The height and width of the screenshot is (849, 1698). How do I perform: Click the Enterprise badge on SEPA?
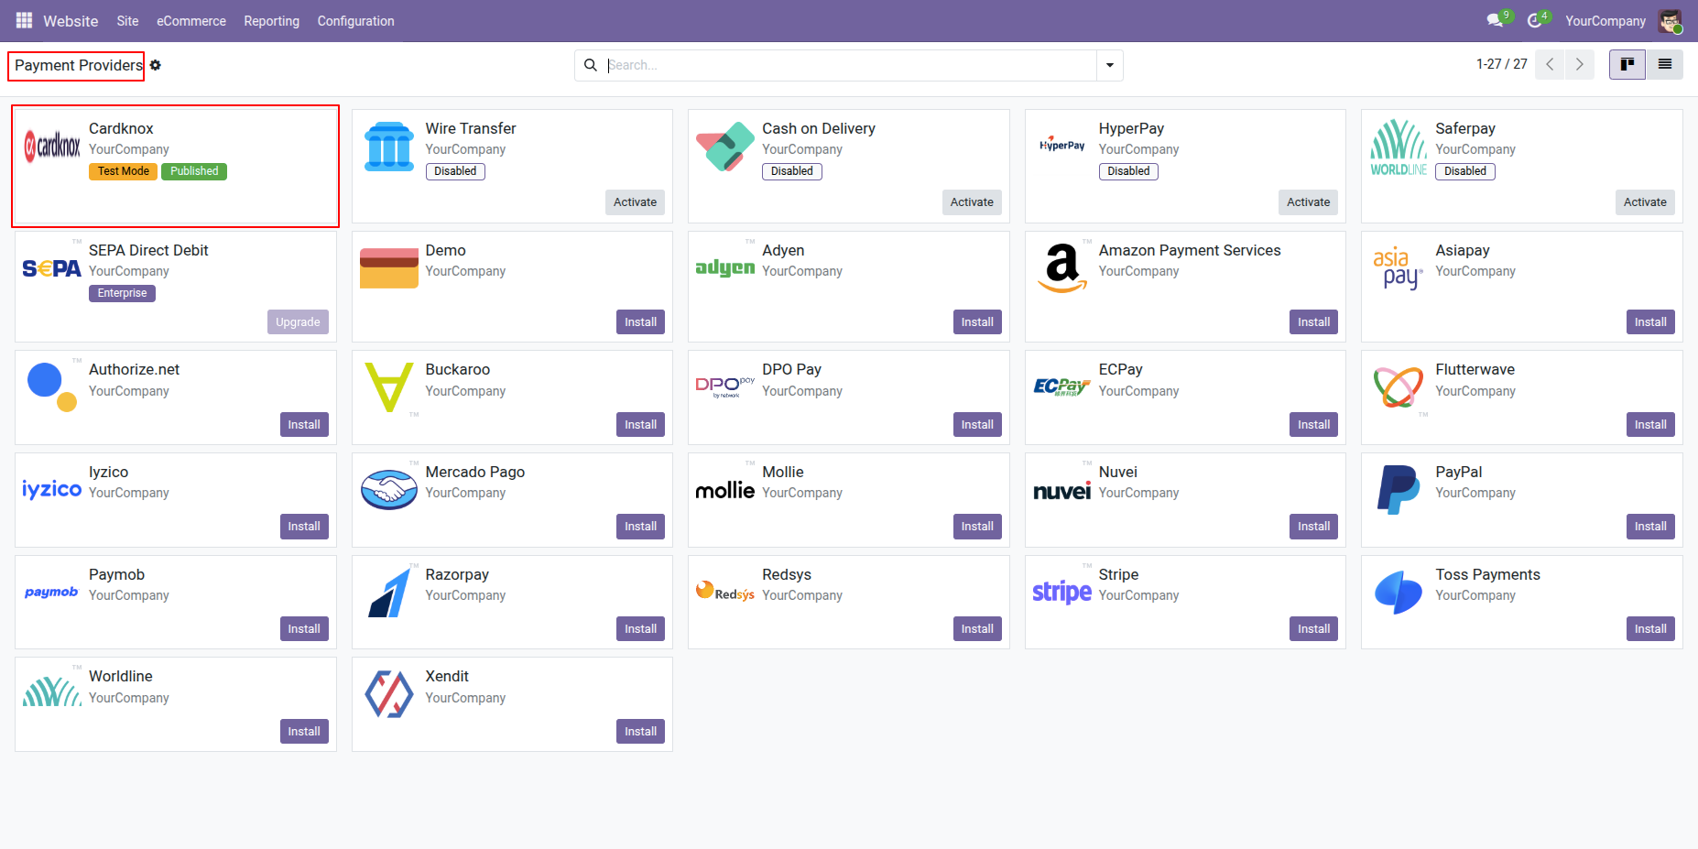pyautogui.click(x=122, y=293)
